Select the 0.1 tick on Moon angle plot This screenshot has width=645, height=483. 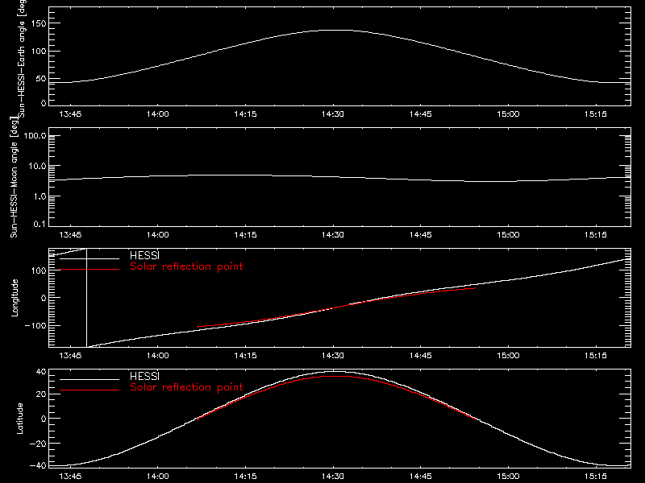pos(40,225)
